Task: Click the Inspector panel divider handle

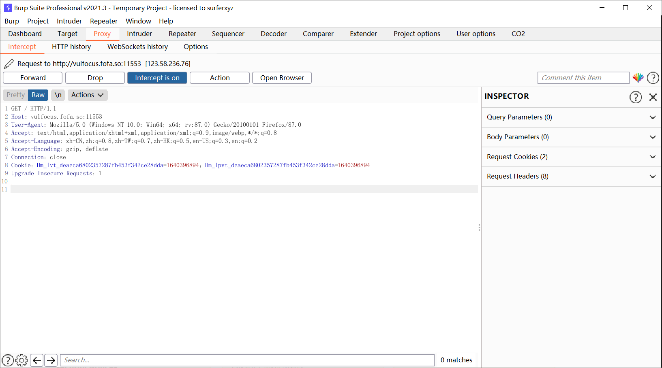Action: (480, 228)
